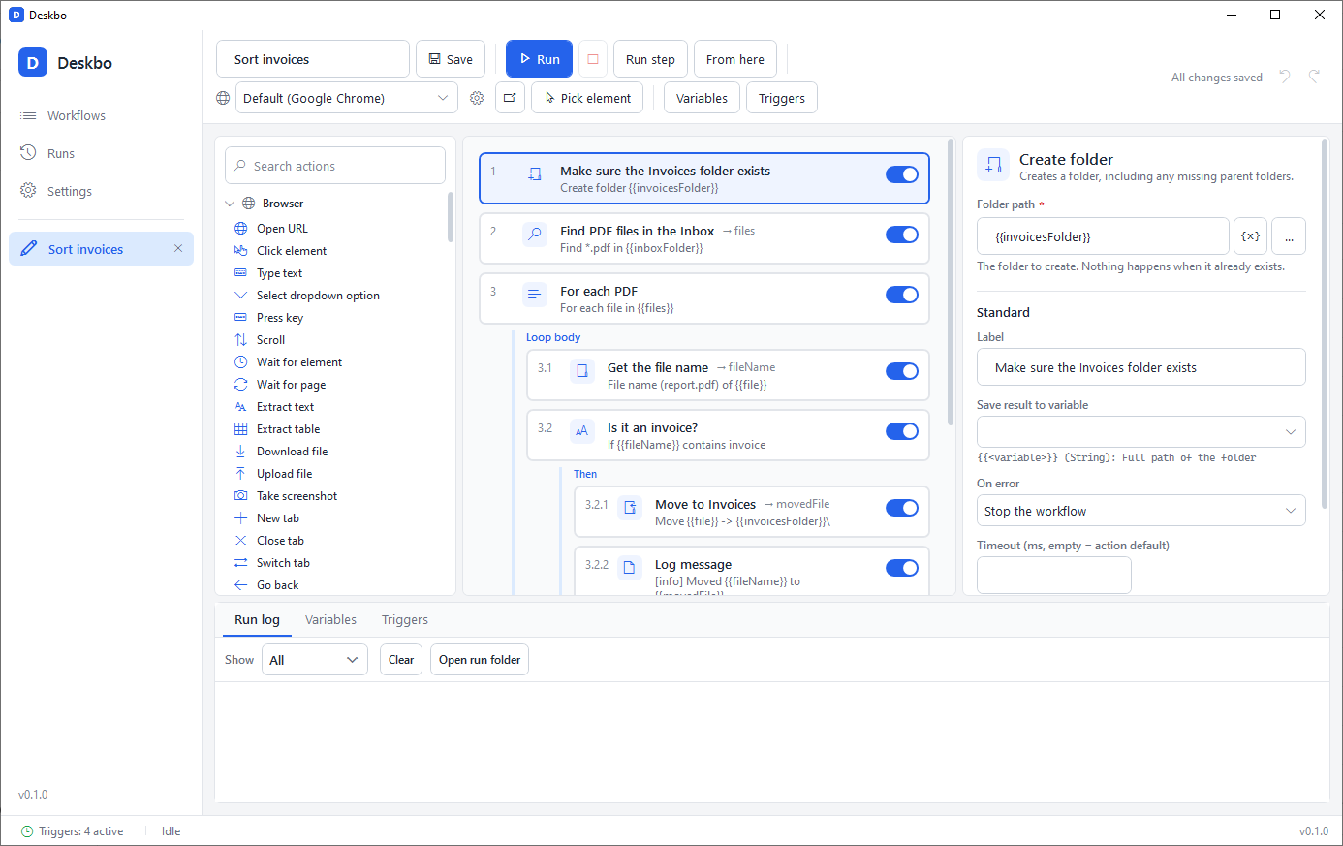Open Triggers from the toolbar
Screen dimensions: 1343x846
point(782,98)
